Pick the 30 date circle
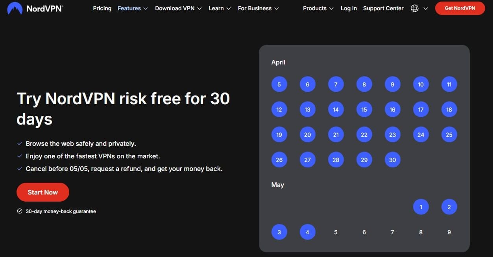493x257 pixels. click(x=392, y=160)
